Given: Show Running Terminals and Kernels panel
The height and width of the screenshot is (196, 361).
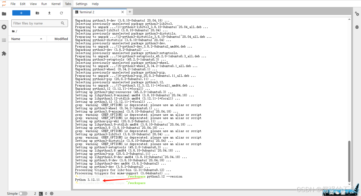Looking at the screenshot, I should coord(4,27).
